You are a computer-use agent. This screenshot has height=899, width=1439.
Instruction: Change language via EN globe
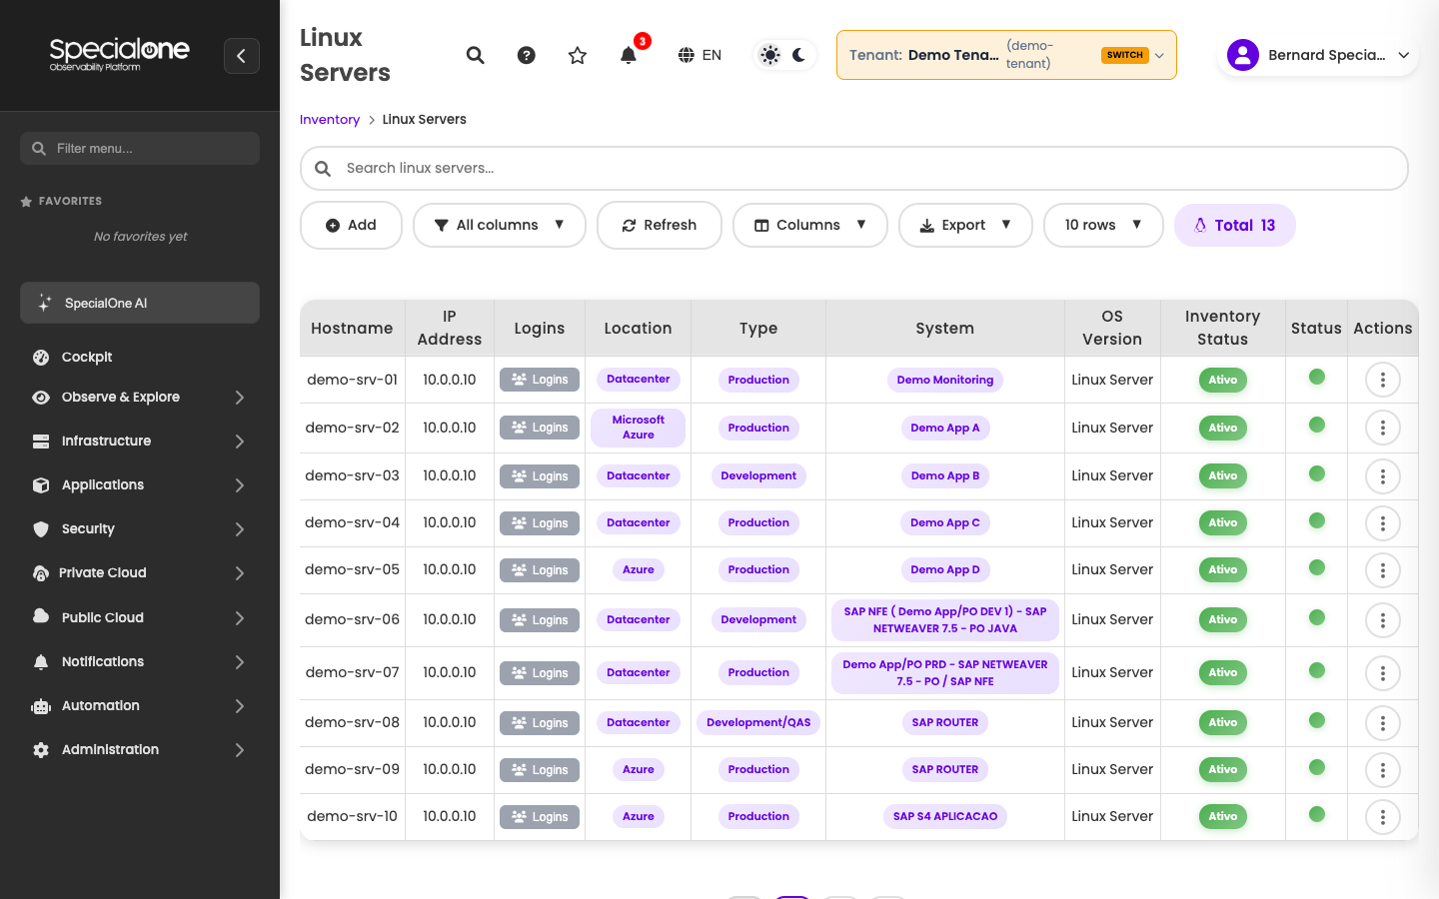click(x=700, y=55)
